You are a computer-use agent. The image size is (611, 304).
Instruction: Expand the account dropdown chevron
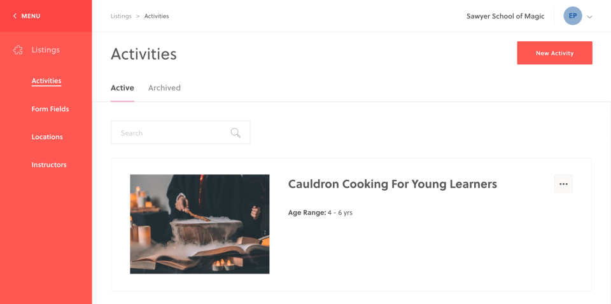point(589,17)
